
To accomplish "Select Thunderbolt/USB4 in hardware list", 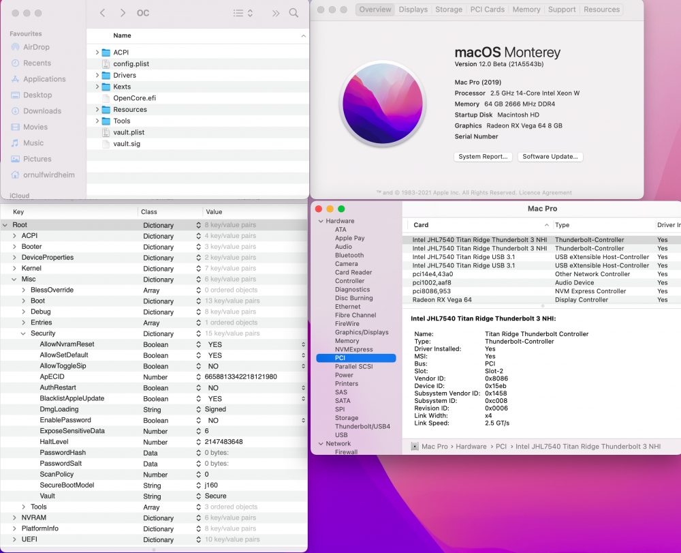I will (x=362, y=426).
